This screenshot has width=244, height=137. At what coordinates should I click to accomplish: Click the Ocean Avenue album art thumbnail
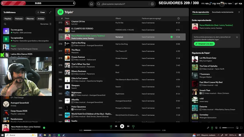[x=67, y=58]
